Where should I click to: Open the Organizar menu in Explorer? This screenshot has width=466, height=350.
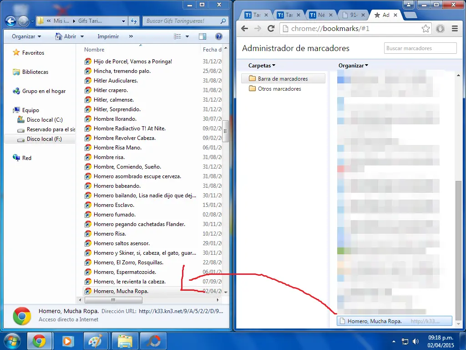click(x=26, y=36)
